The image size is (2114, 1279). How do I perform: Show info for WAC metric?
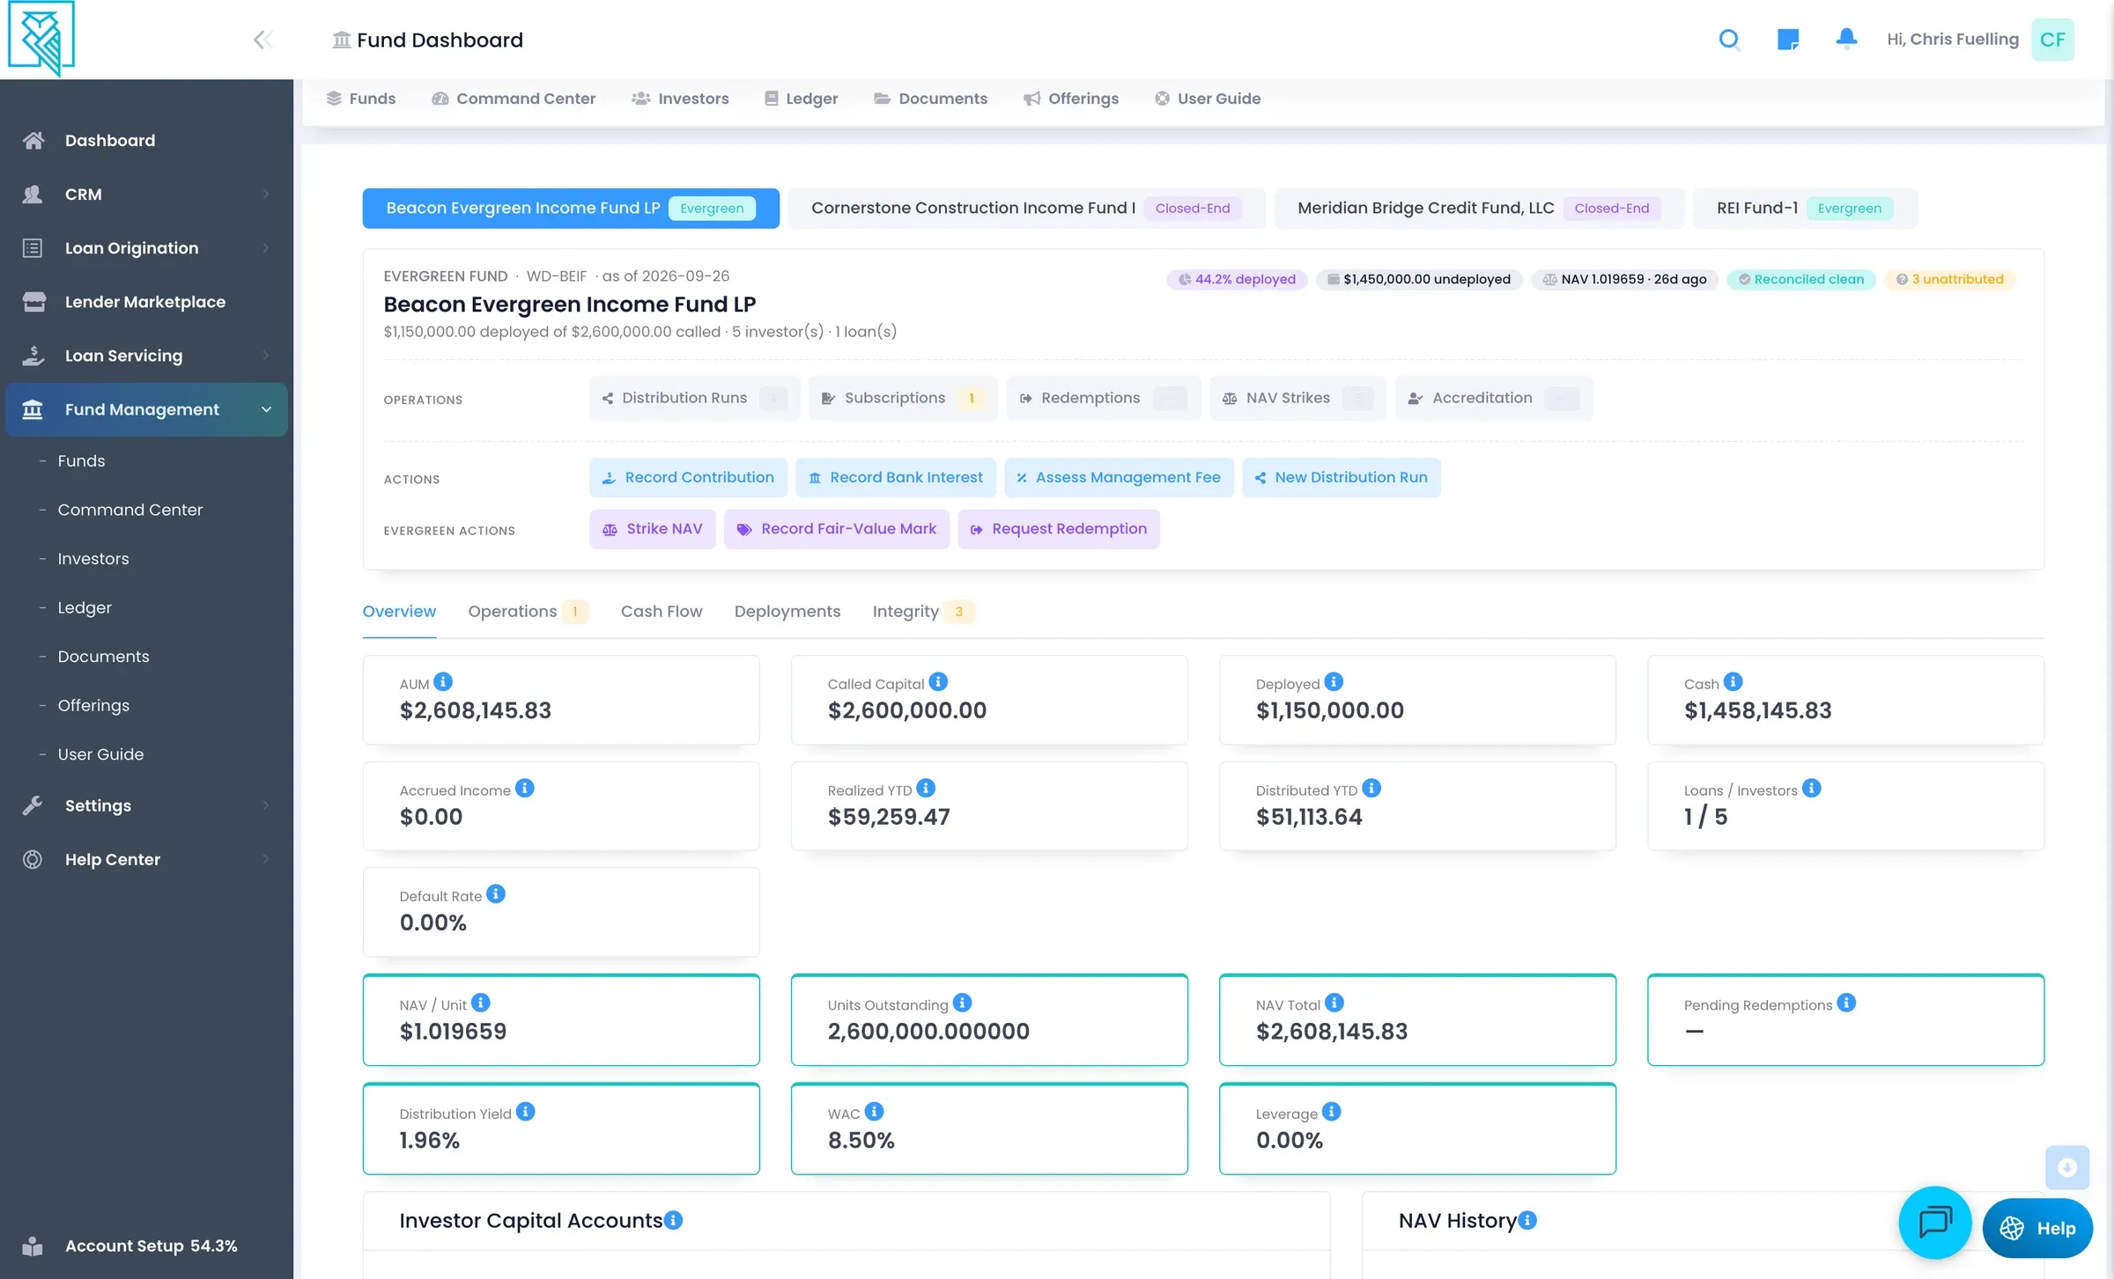click(874, 1113)
